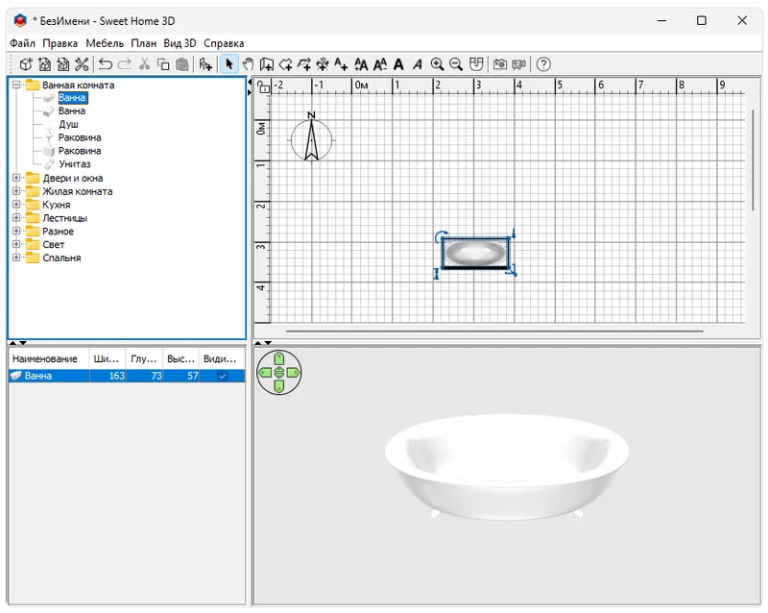Click the Redo arrow icon
The height and width of the screenshot is (613, 768).
click(125, 64)
